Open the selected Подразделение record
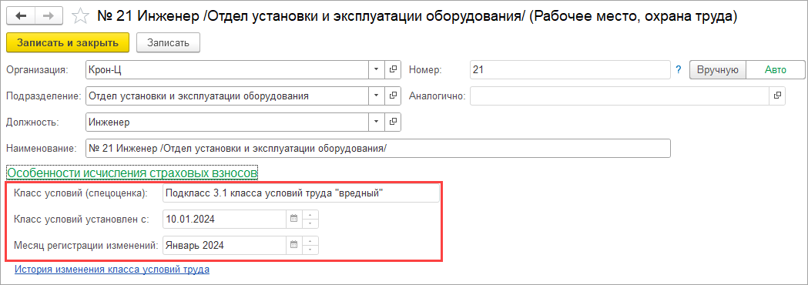Image resolution: width=808 pixels, height=285 pixels. click(x=393, y=96)
